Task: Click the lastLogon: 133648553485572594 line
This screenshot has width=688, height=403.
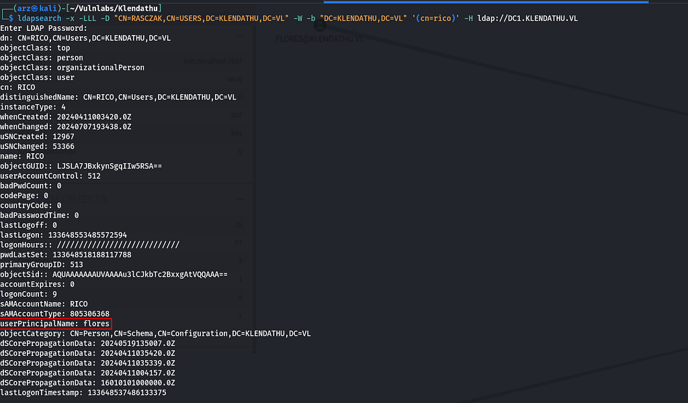Action: click(64, 235)
